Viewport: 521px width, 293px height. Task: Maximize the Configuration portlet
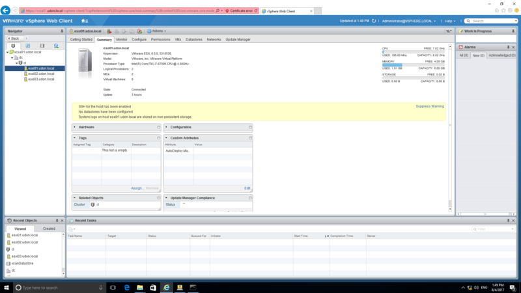tap(250, 127)
